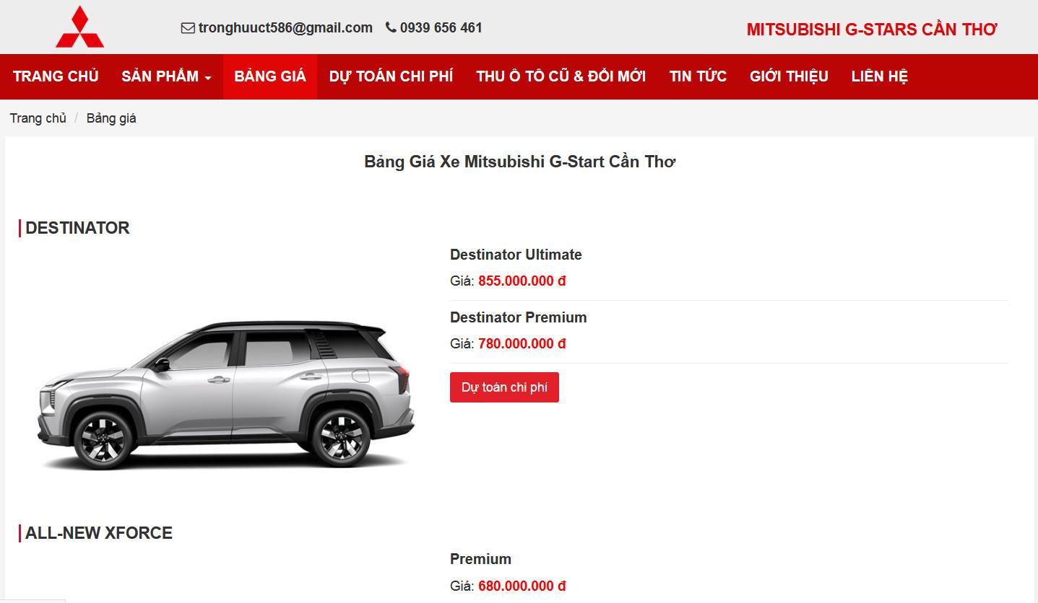Open Thu ô tô cũ & đổi mới
Screen dimensions: 1038x603
click(x=561, y=76)
